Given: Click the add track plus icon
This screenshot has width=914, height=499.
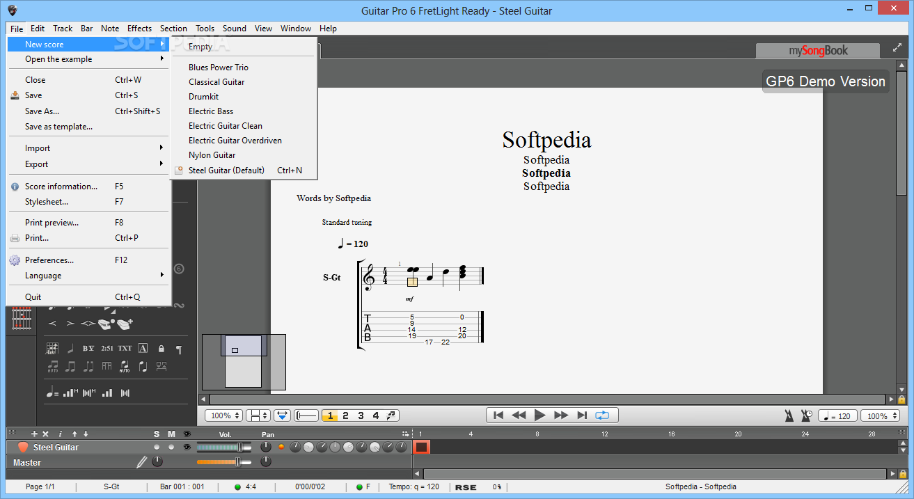Looking at the screenshot, I should point(34,434).
